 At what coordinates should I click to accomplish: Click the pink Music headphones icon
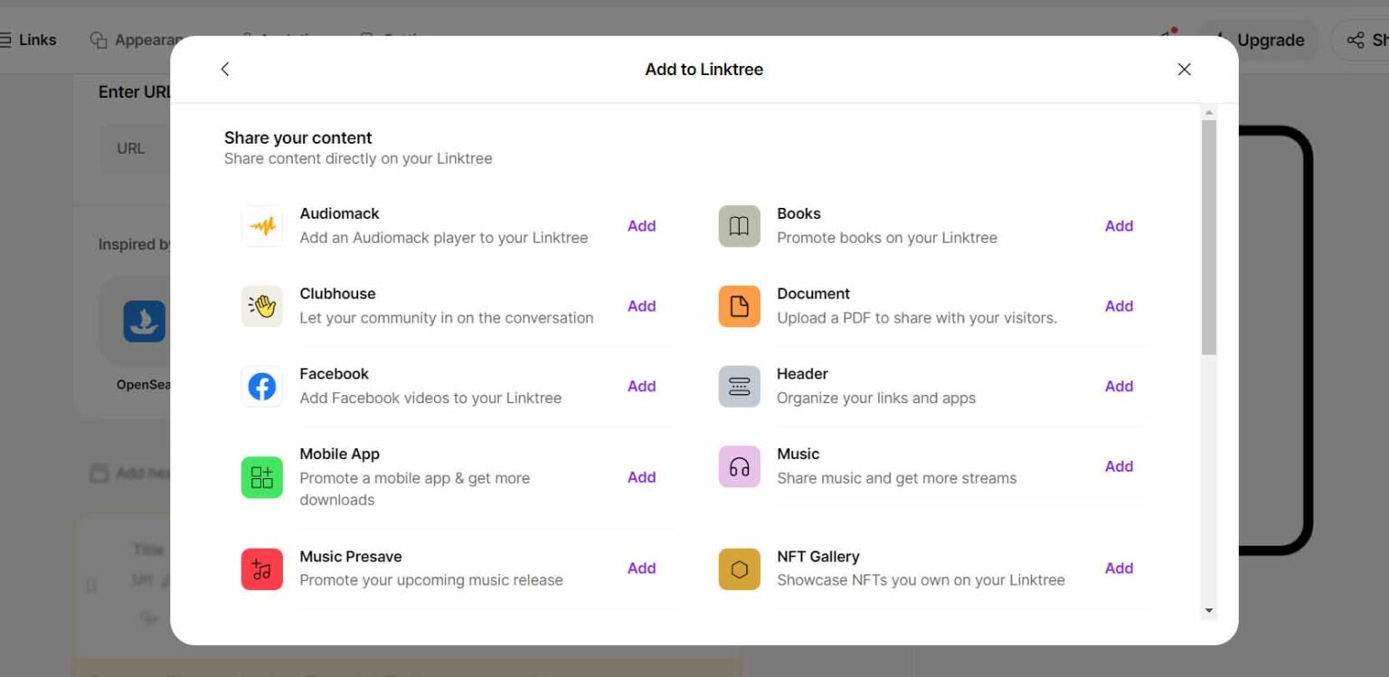click(x=740, y=466)
